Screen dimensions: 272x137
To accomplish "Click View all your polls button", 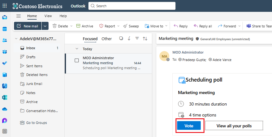I will (234, 126).
